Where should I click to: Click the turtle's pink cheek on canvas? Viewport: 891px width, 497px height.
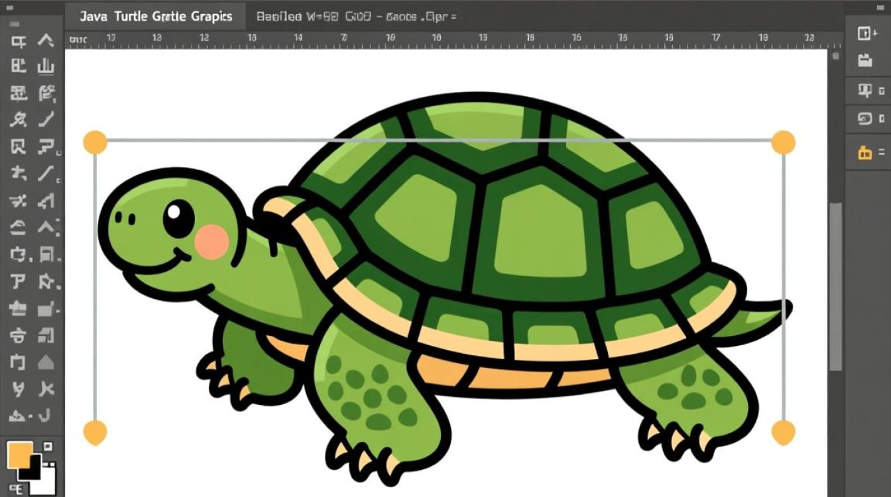point(211,241)
